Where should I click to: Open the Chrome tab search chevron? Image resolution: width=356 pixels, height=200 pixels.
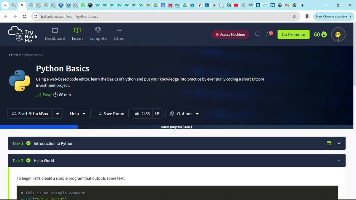click(5, 5)
